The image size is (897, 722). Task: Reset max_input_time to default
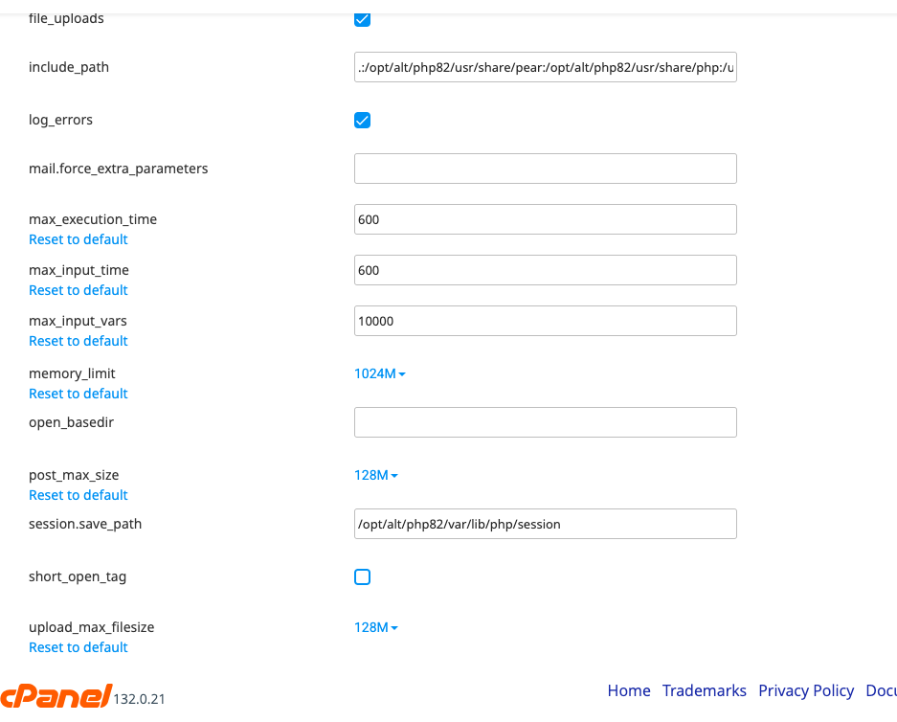point(78,290)
